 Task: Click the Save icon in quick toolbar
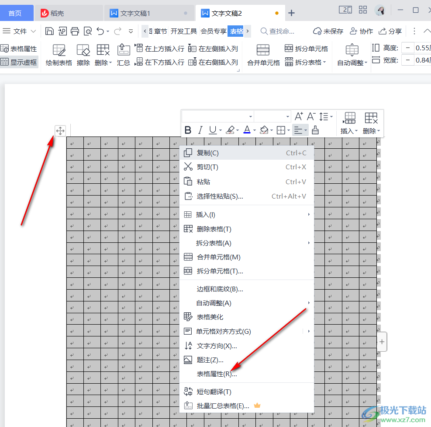click(x=49, y=31)
